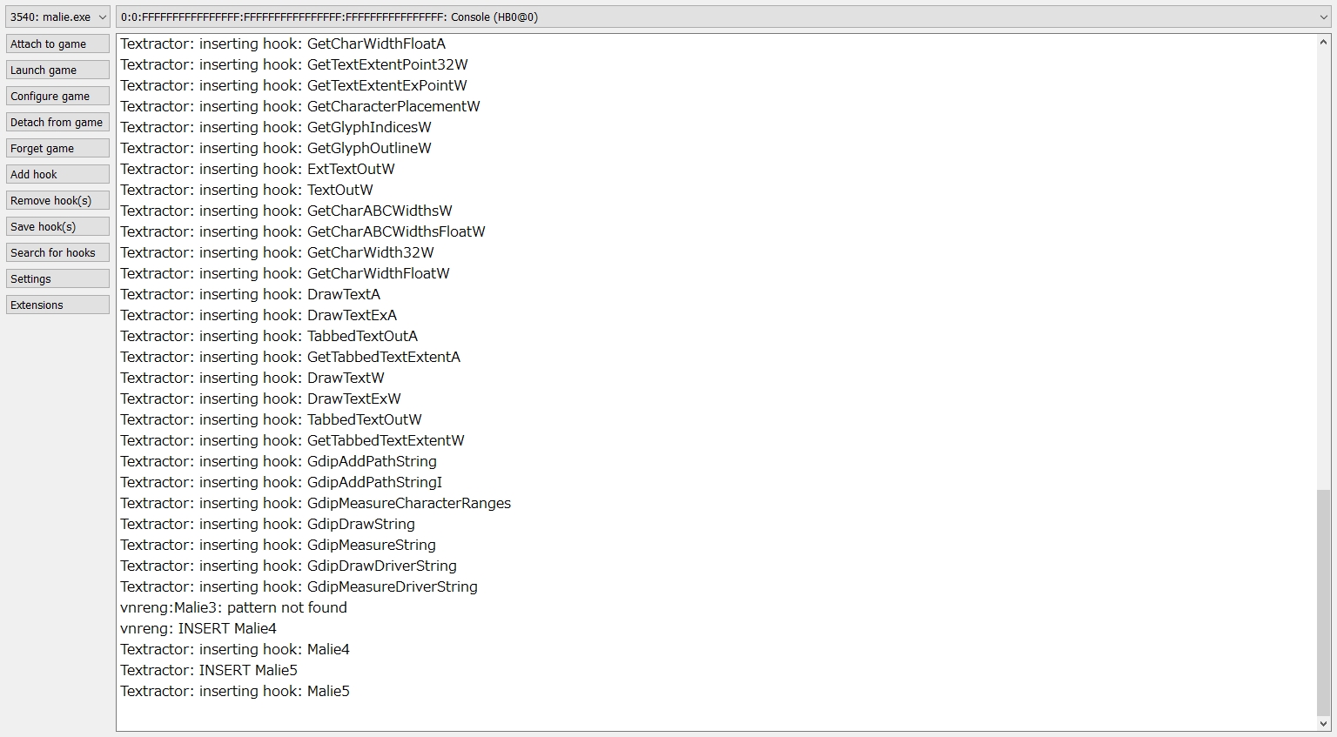Image resolution: width=1337 pixels, height=737 pixels.
Task: Expand the malie.exe process dropdown
Action: 57,17
